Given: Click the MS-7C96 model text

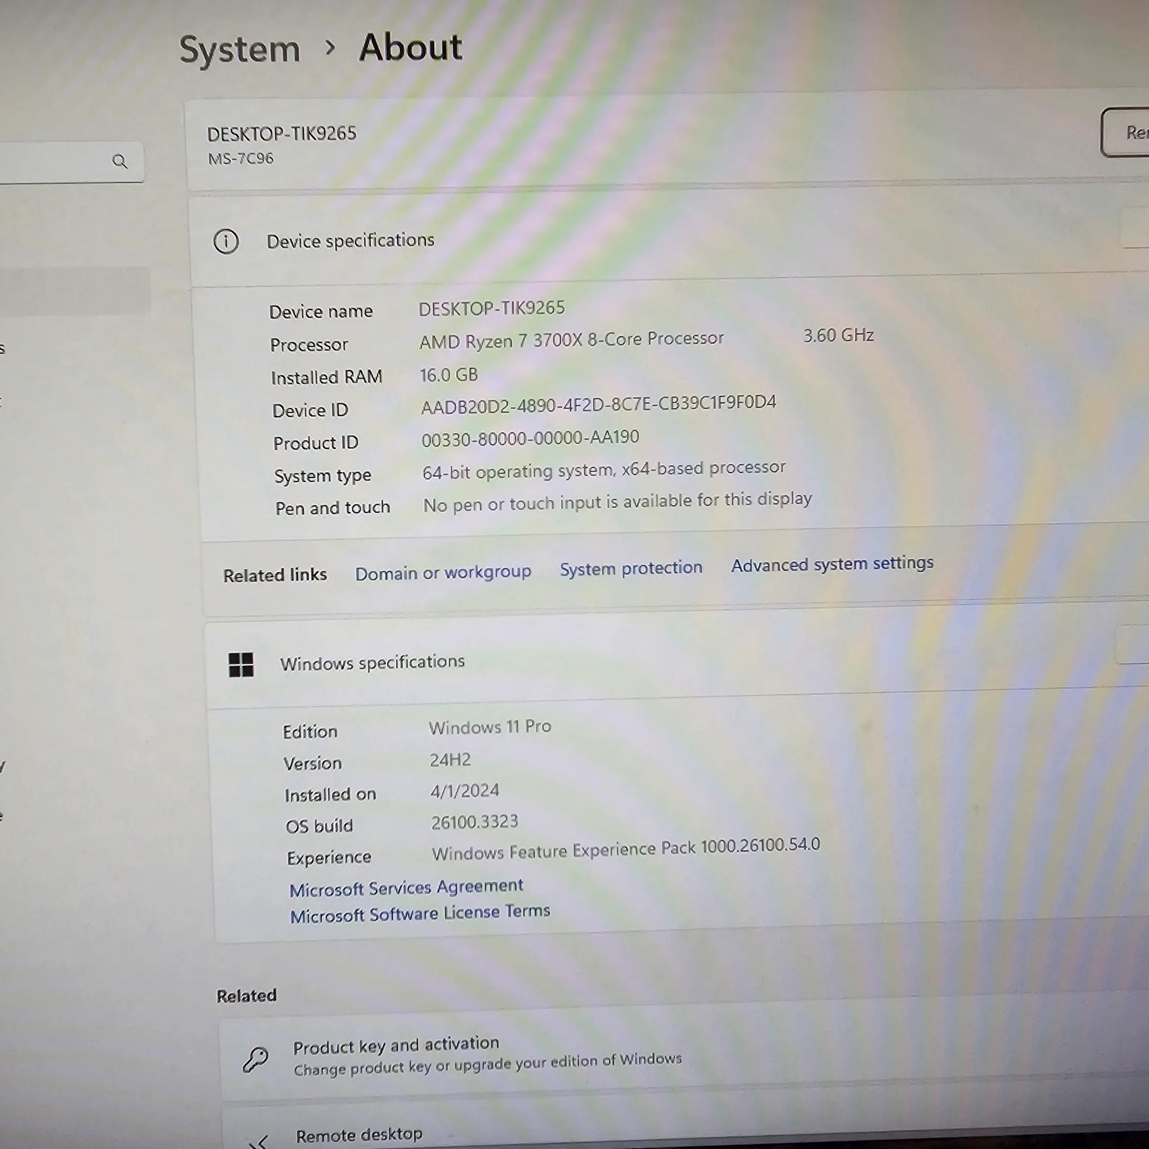Looking at the screenshot, I should coord(241,159).
